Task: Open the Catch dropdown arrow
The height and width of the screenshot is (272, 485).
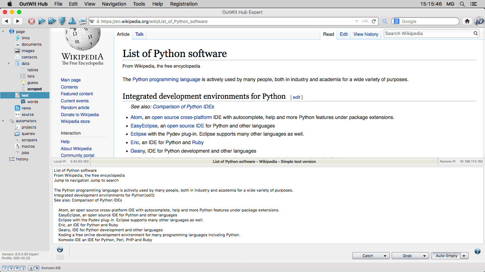Action: click(385, 256)
